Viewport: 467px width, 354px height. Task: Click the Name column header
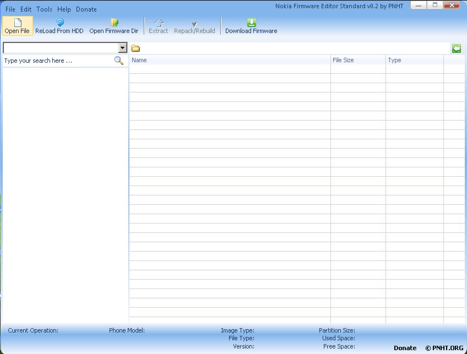pos(230,60)
